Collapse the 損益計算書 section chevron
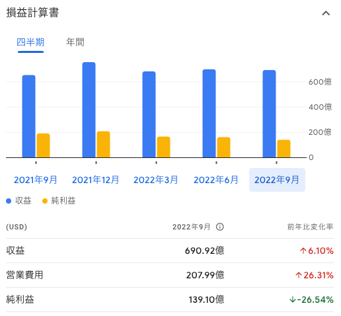 click(x=326, y=13)
